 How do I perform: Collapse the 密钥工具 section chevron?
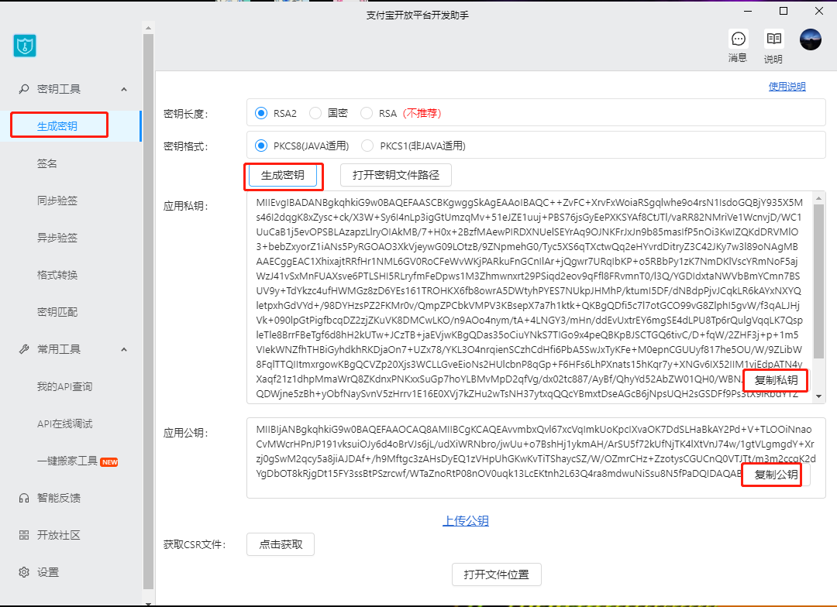(x=124, y=89)
